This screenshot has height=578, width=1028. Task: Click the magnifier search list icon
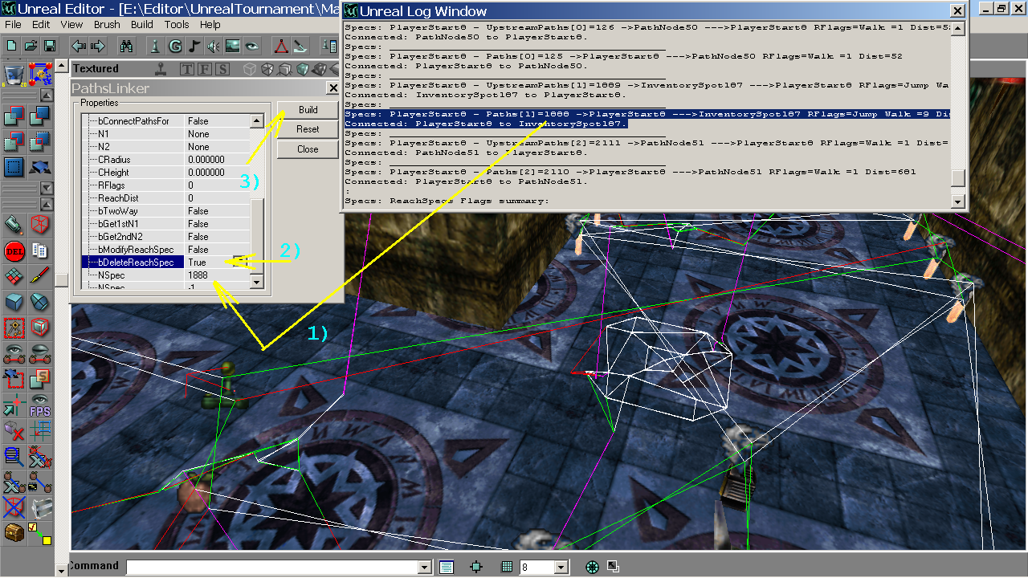(13, 457)
